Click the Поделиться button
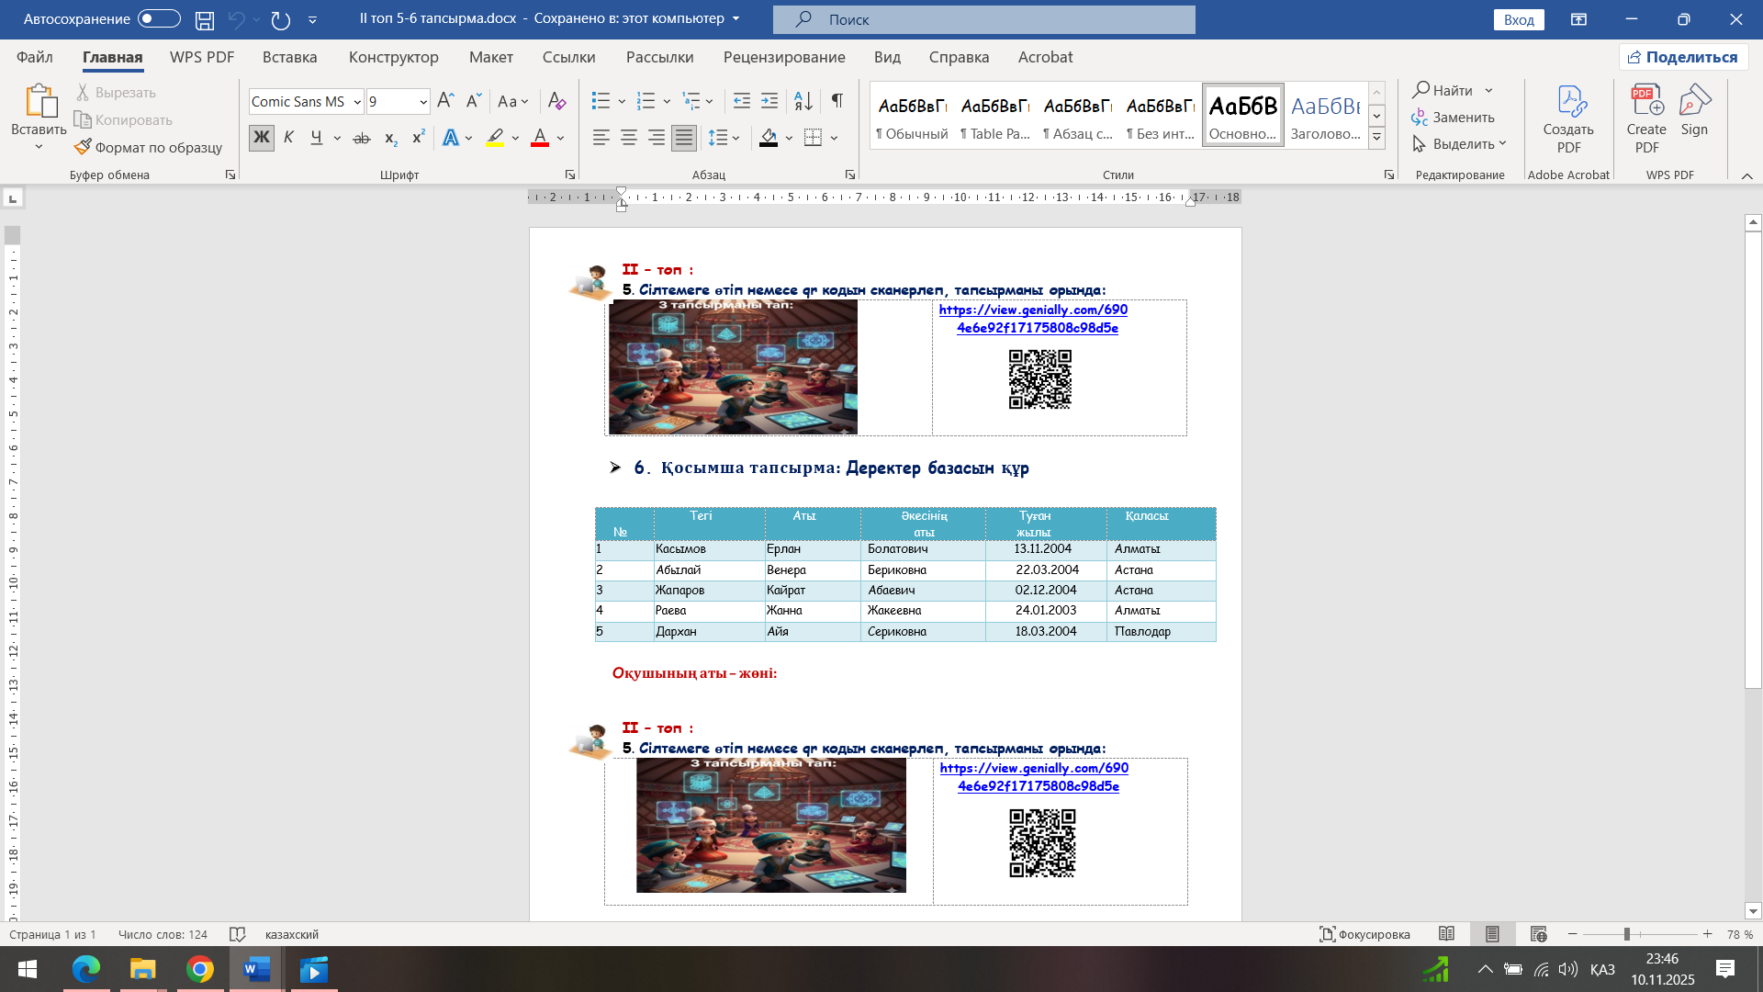 pyautogui.click(x=1683, y=57)
